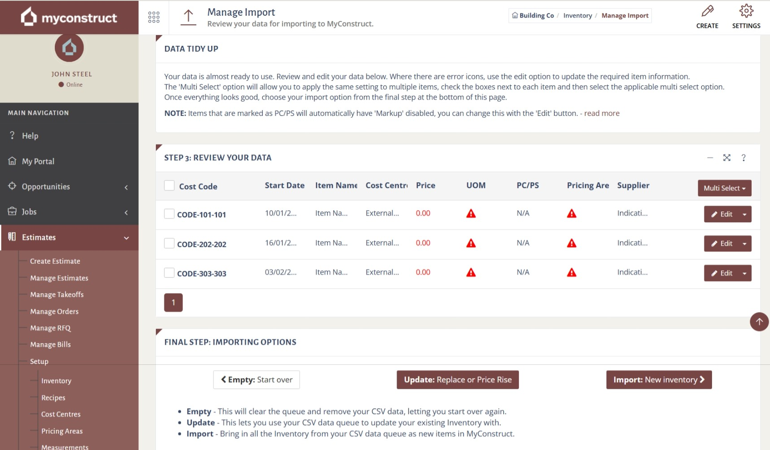The width and height of the screenshot is (770, 450).
Task: Check the box for CODE-101-101
Action: [x=169, y=214]
